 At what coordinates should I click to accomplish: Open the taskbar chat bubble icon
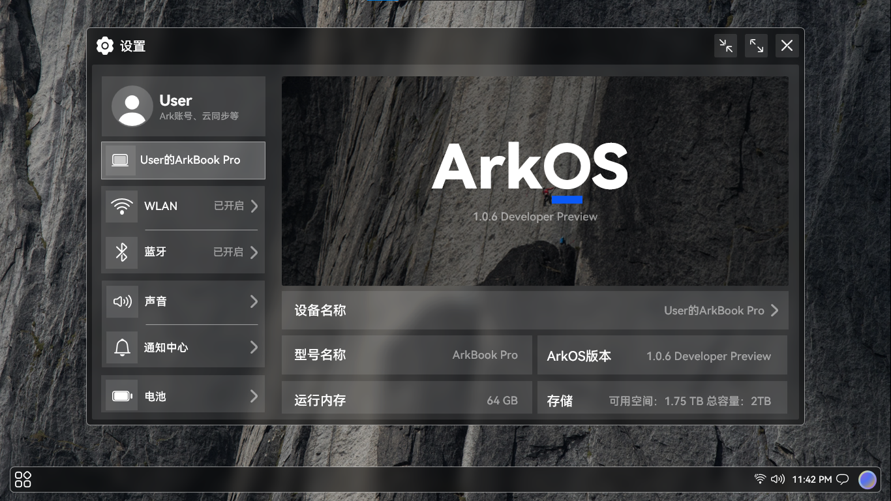coord(843,479)
